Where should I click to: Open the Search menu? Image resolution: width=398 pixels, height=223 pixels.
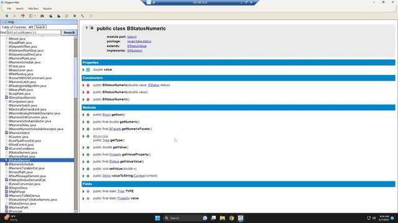tap(19, 9)
